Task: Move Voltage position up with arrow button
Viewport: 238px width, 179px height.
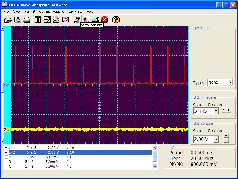Action: [x=226, y=135]
